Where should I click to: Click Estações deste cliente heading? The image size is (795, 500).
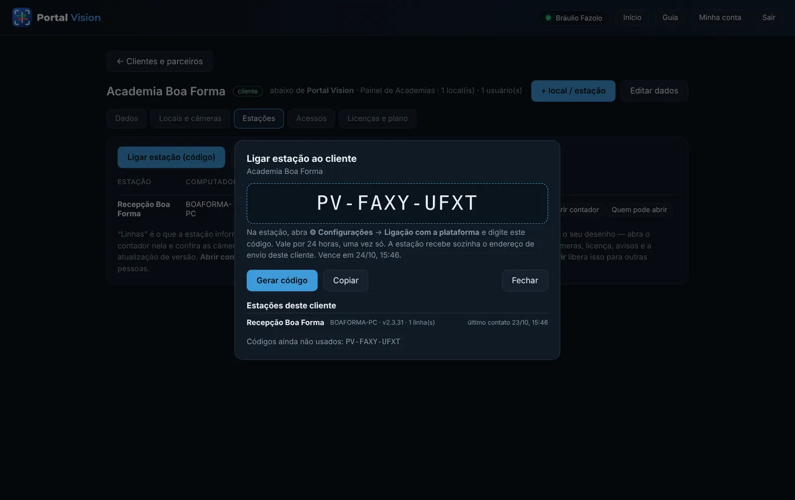point(291,305)
